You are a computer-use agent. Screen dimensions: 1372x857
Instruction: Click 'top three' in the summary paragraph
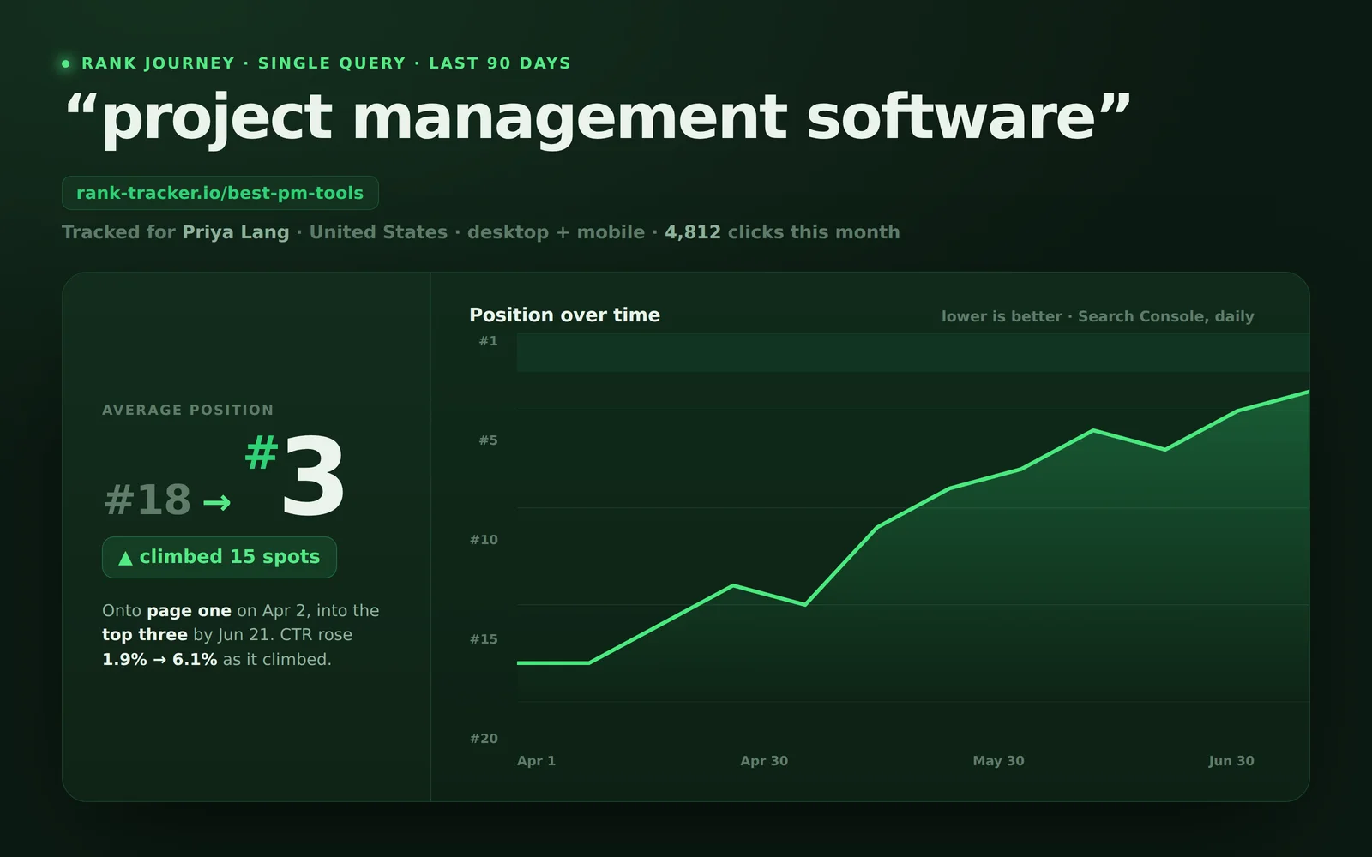(x=144, y=635)
